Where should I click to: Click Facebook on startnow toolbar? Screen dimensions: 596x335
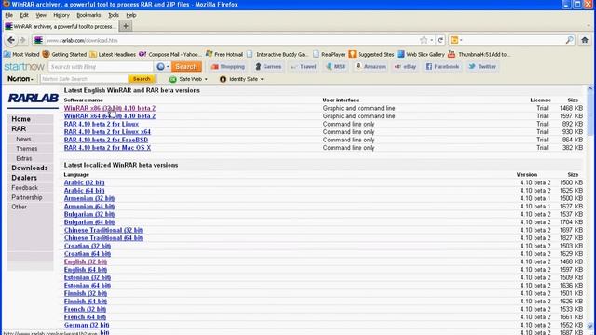click(442, 66)
